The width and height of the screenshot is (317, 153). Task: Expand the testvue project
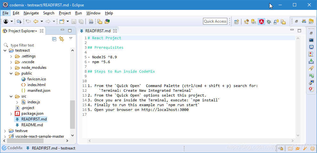5,131
